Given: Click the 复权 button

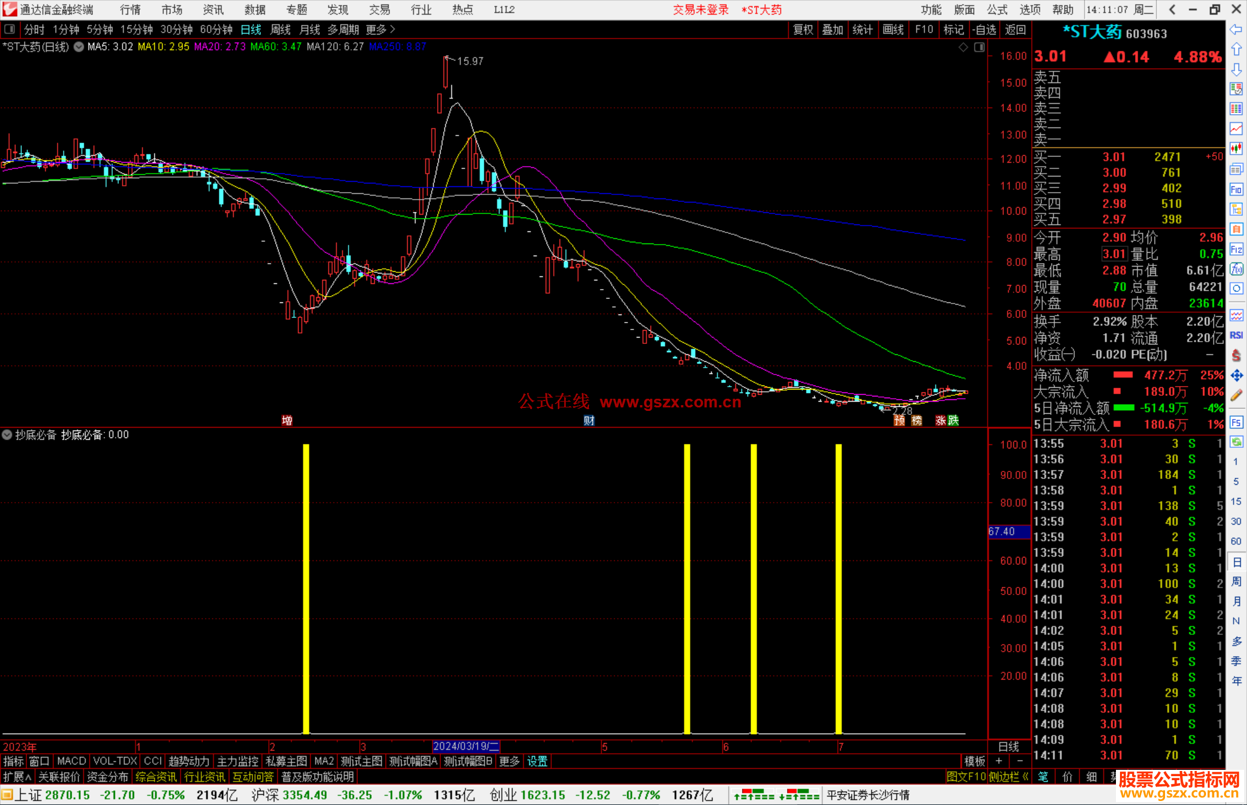Looking at the screenshot, I should (802, 29).
